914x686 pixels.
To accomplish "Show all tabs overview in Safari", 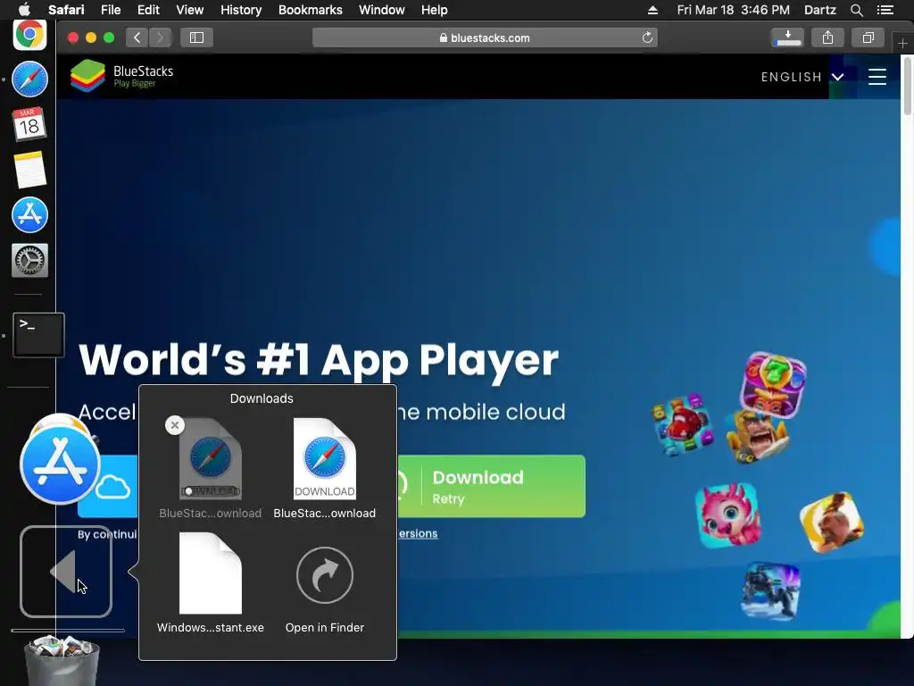I will (868, 38).
